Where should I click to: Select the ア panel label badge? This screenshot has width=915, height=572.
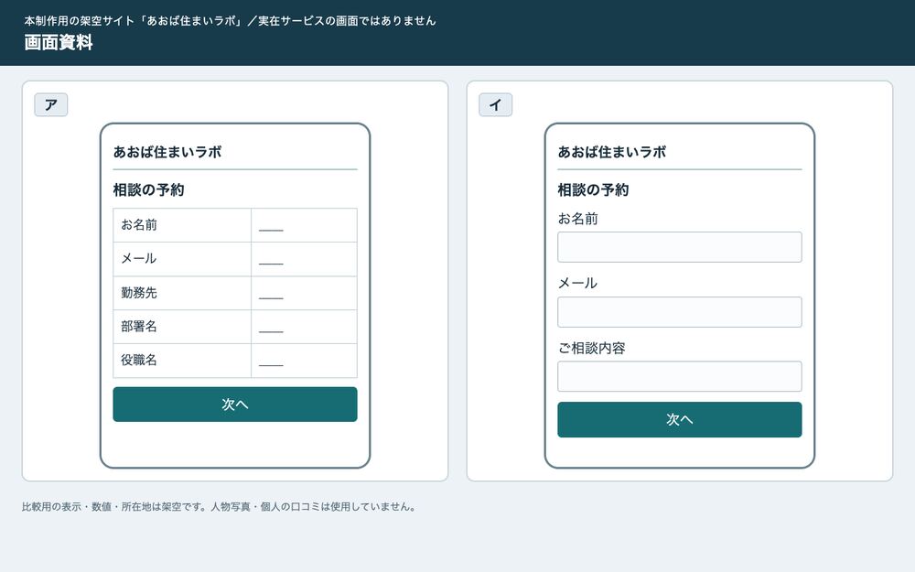(50, 104)
